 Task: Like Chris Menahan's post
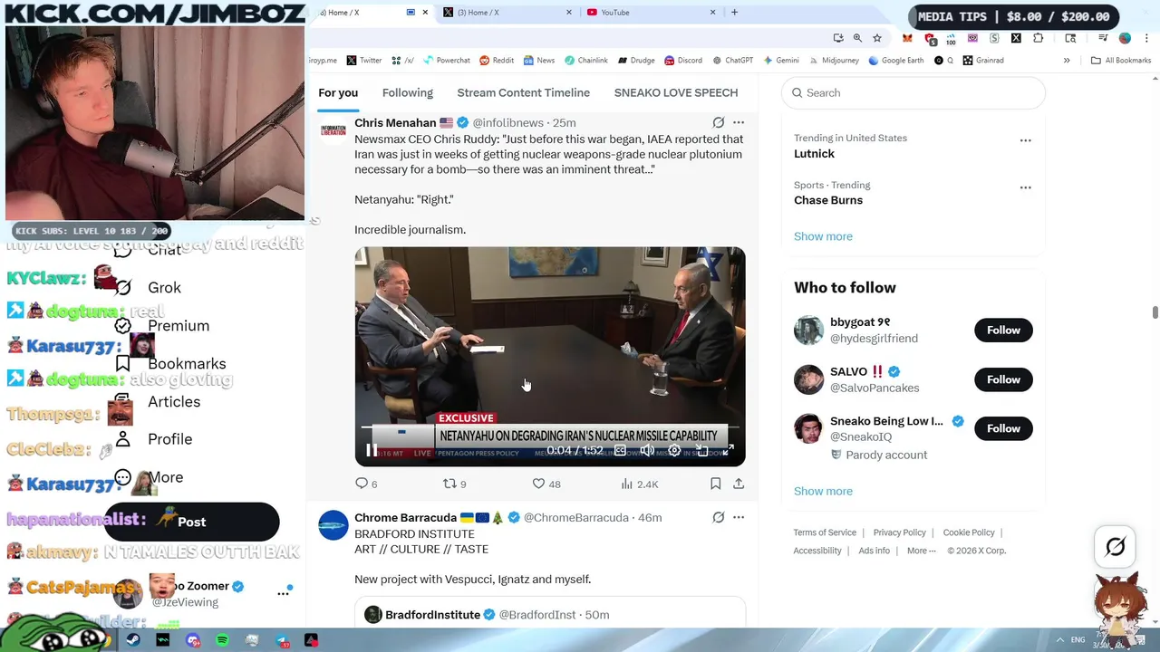point(546,484)
